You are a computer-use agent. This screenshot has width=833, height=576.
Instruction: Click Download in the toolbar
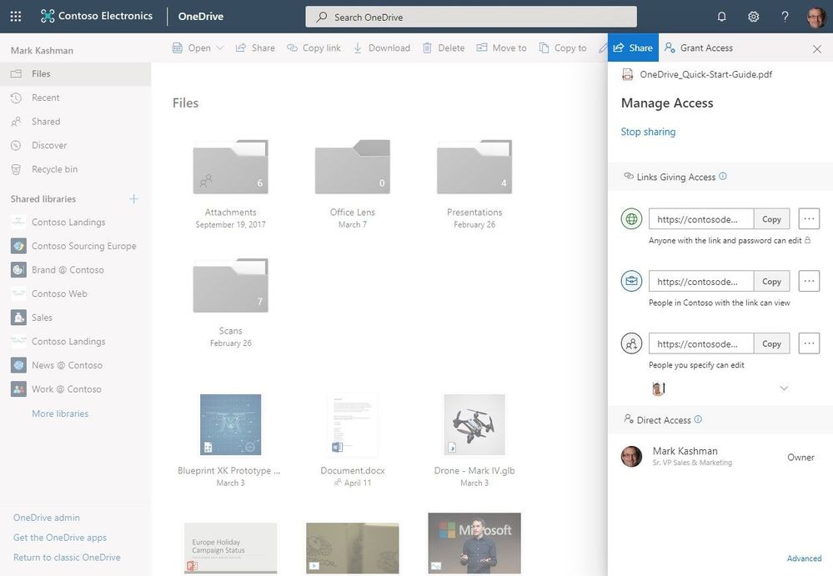pos(381,48)
